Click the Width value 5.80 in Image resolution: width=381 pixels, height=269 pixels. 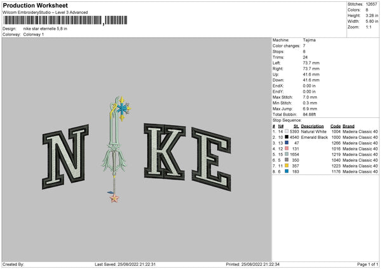click(x=371, y=22)
